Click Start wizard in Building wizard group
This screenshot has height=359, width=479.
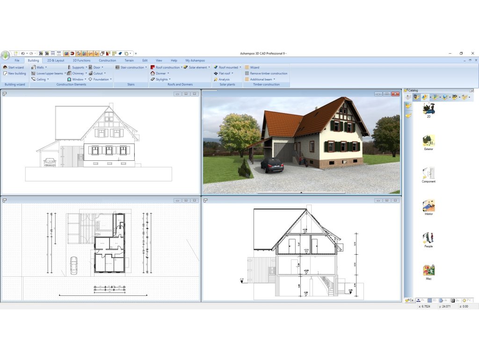14,67
